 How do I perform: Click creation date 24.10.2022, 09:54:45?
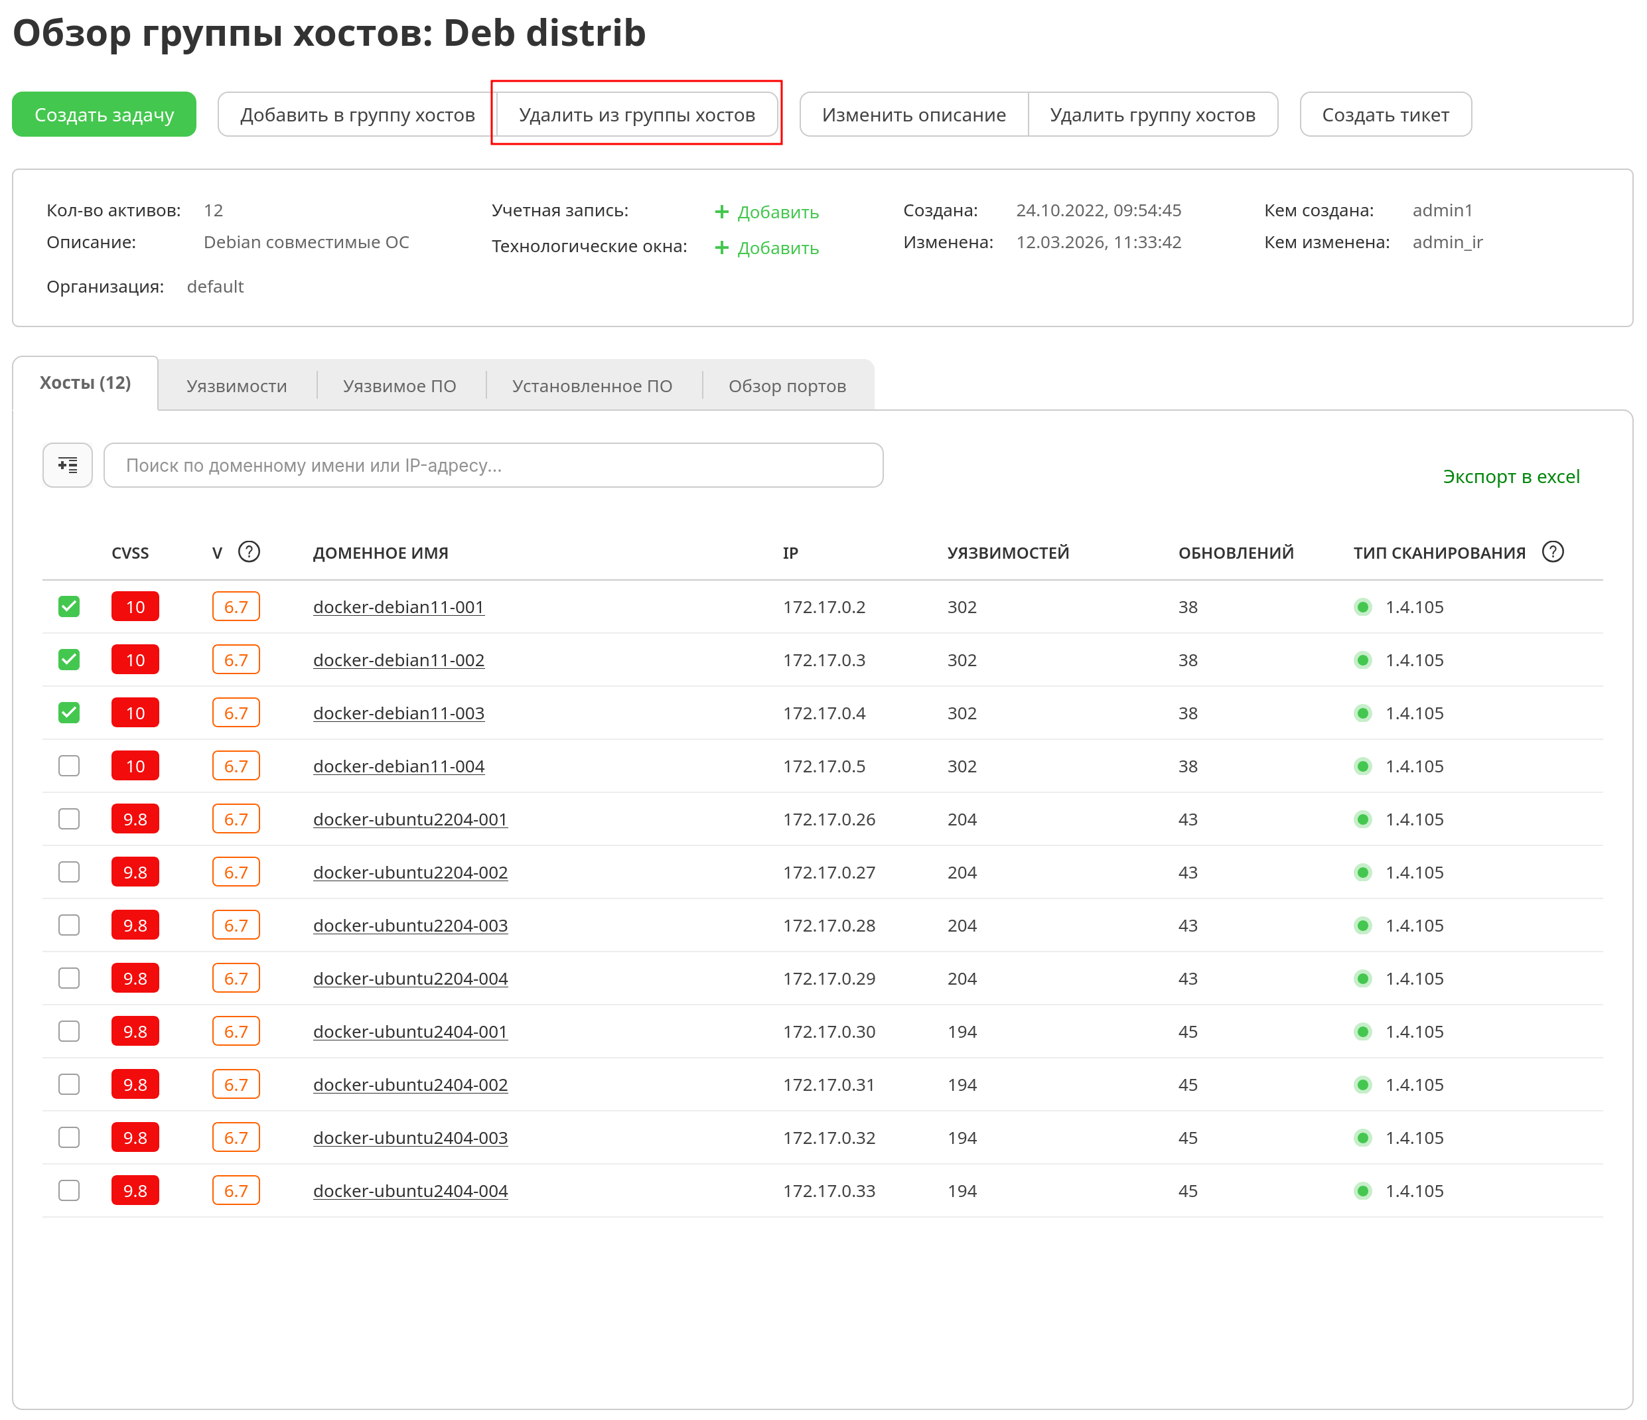coord(1098,211)
